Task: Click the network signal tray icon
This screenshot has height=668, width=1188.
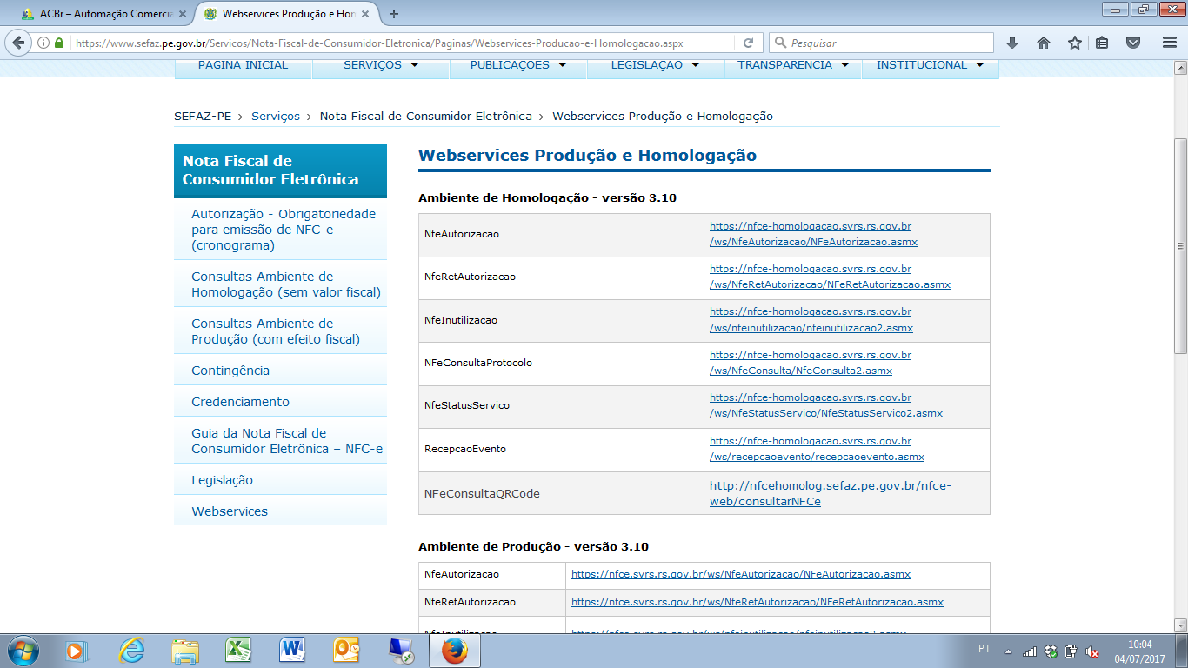Action: (x=1030, y=651)
